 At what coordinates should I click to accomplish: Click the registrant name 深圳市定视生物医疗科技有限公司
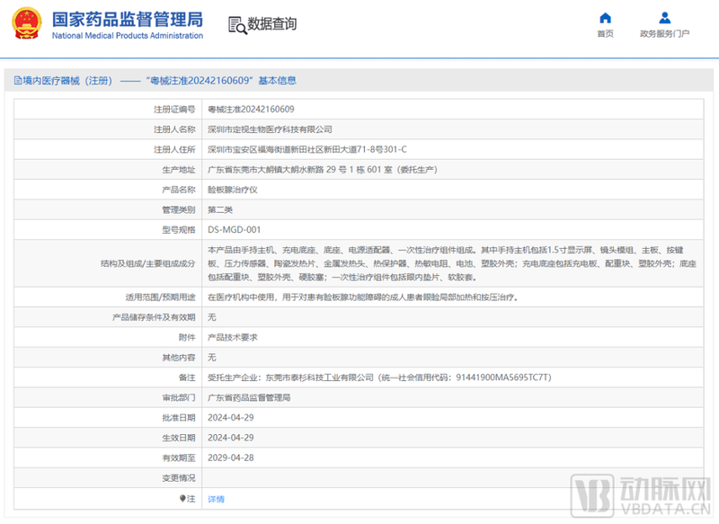click(x=270, y=129)
